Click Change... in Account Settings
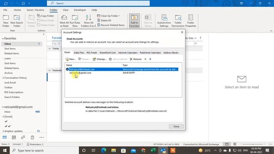Screen dimensions: 274x154 (x=99, y=59)
